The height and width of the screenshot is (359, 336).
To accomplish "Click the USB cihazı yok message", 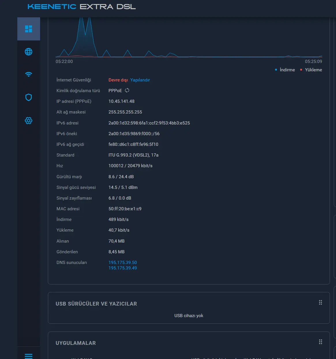I will pos(189,316).
